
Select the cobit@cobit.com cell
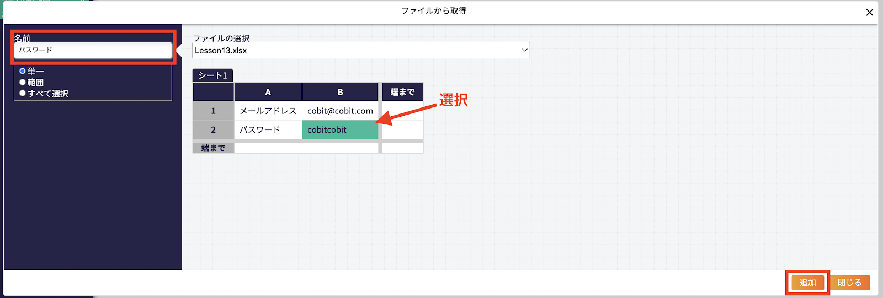pyautogui.click(x=340, y=111)
